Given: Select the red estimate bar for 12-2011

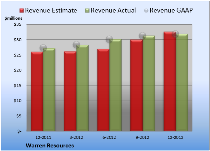Looking at the screenshot, I should click(x=37, y=91).
